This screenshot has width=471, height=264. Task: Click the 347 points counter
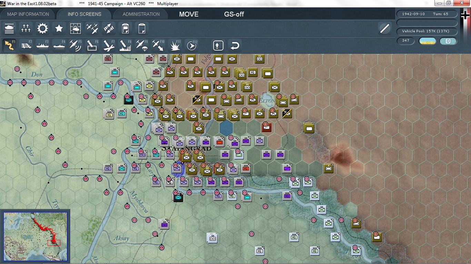tap(406, 41)
